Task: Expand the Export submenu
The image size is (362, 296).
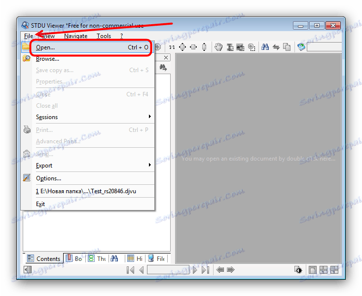Action: (88, 166)
